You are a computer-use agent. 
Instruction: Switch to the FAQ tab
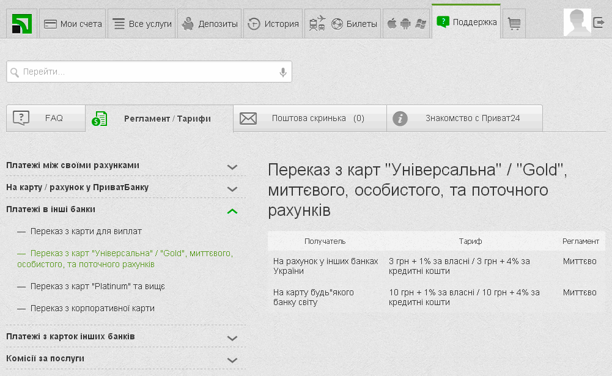45,119
